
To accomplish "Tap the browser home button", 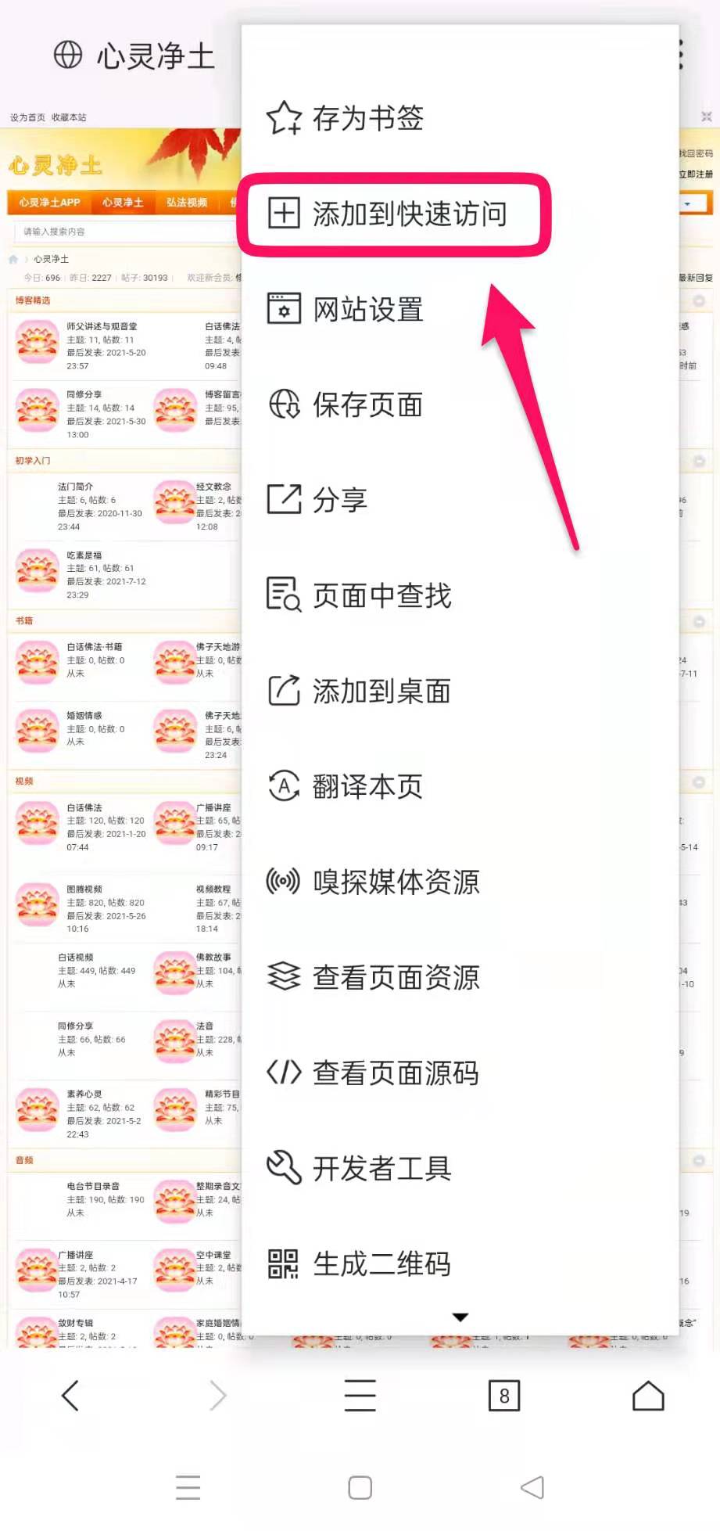I will (x=648, y=1396).
